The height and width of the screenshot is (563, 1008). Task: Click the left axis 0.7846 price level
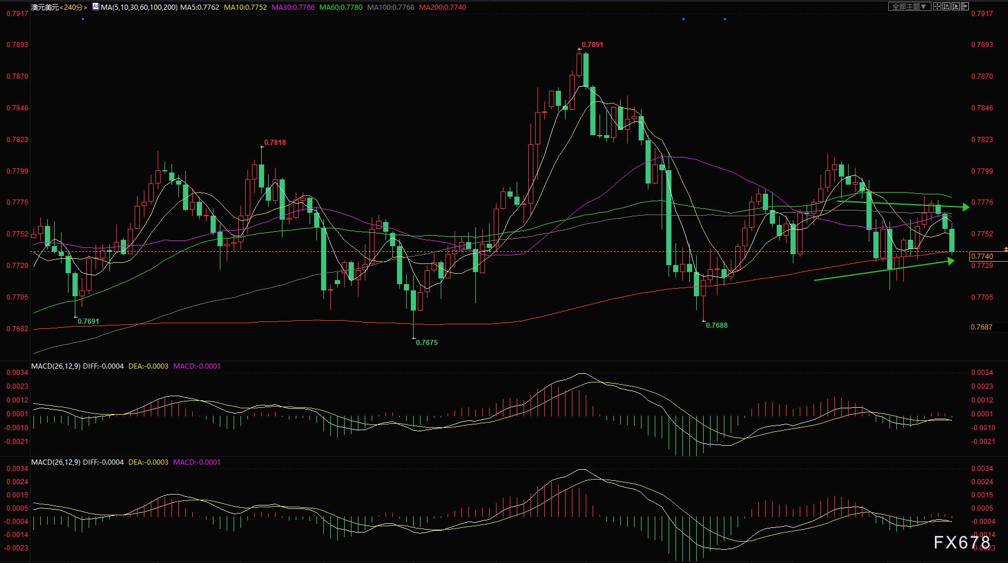tap(17, 108)
